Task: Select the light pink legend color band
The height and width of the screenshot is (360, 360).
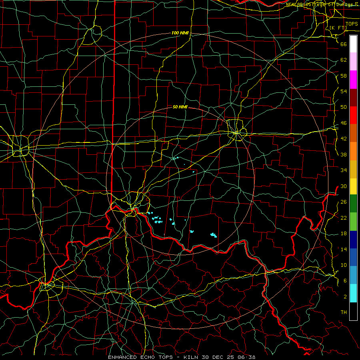Action: click(353, 62)
